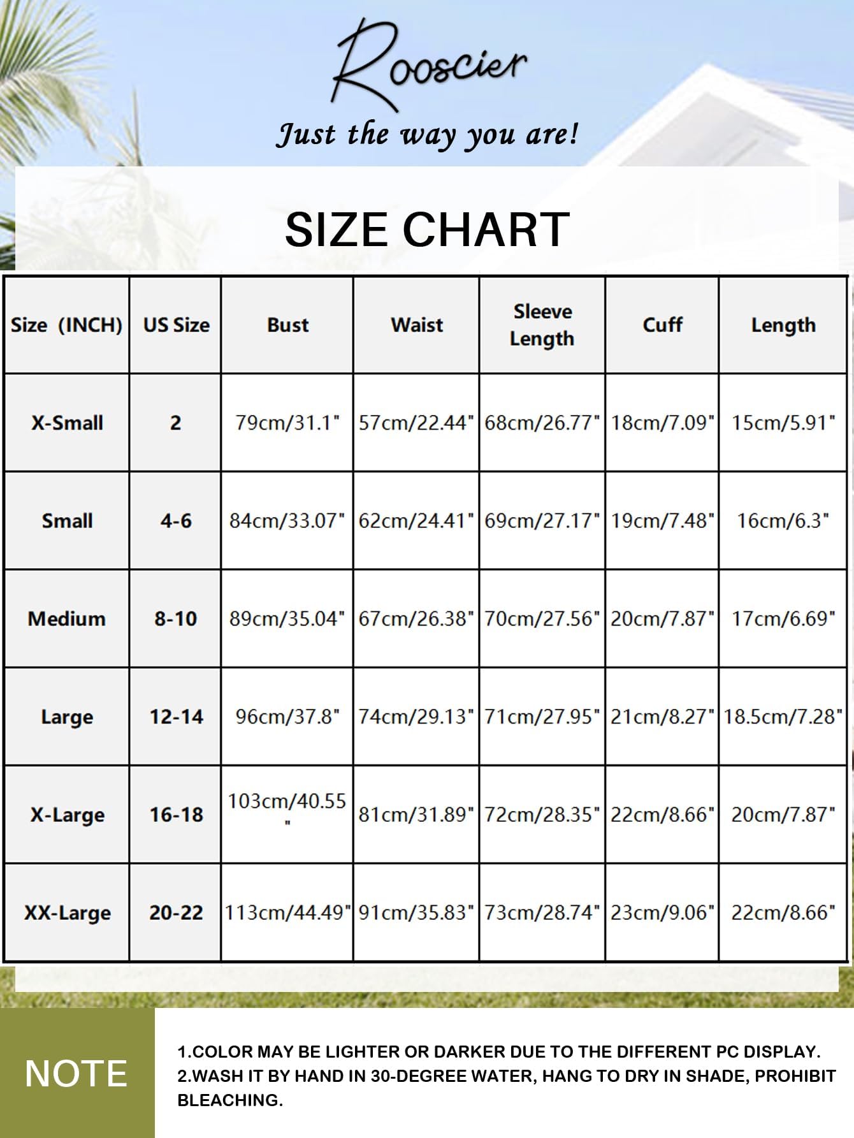Click waist value '57cm/22.44"'

click(416, 423)
